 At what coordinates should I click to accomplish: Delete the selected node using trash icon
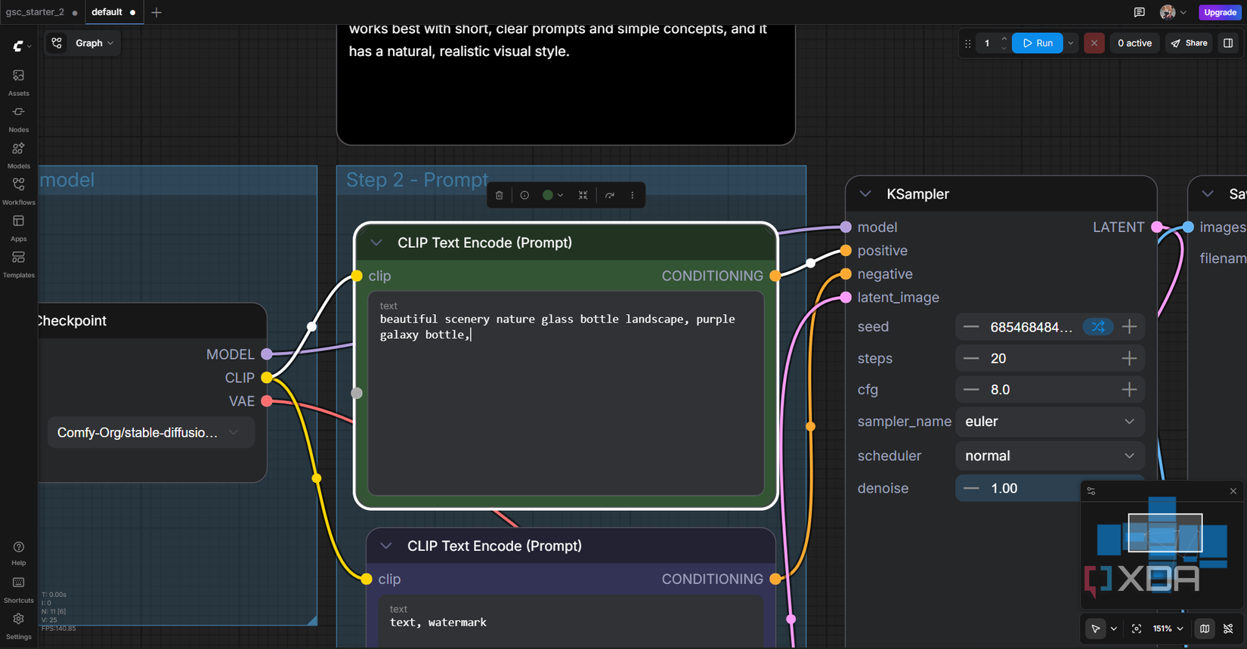500,195
